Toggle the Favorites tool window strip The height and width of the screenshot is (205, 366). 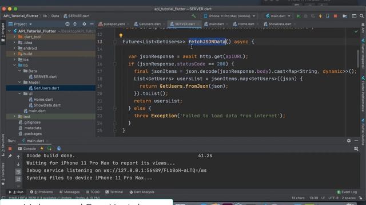click(x=3, y=174)
